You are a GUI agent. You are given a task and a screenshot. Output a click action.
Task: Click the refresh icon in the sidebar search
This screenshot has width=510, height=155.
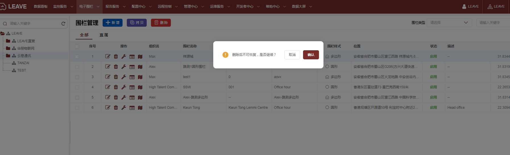[63, 24]
